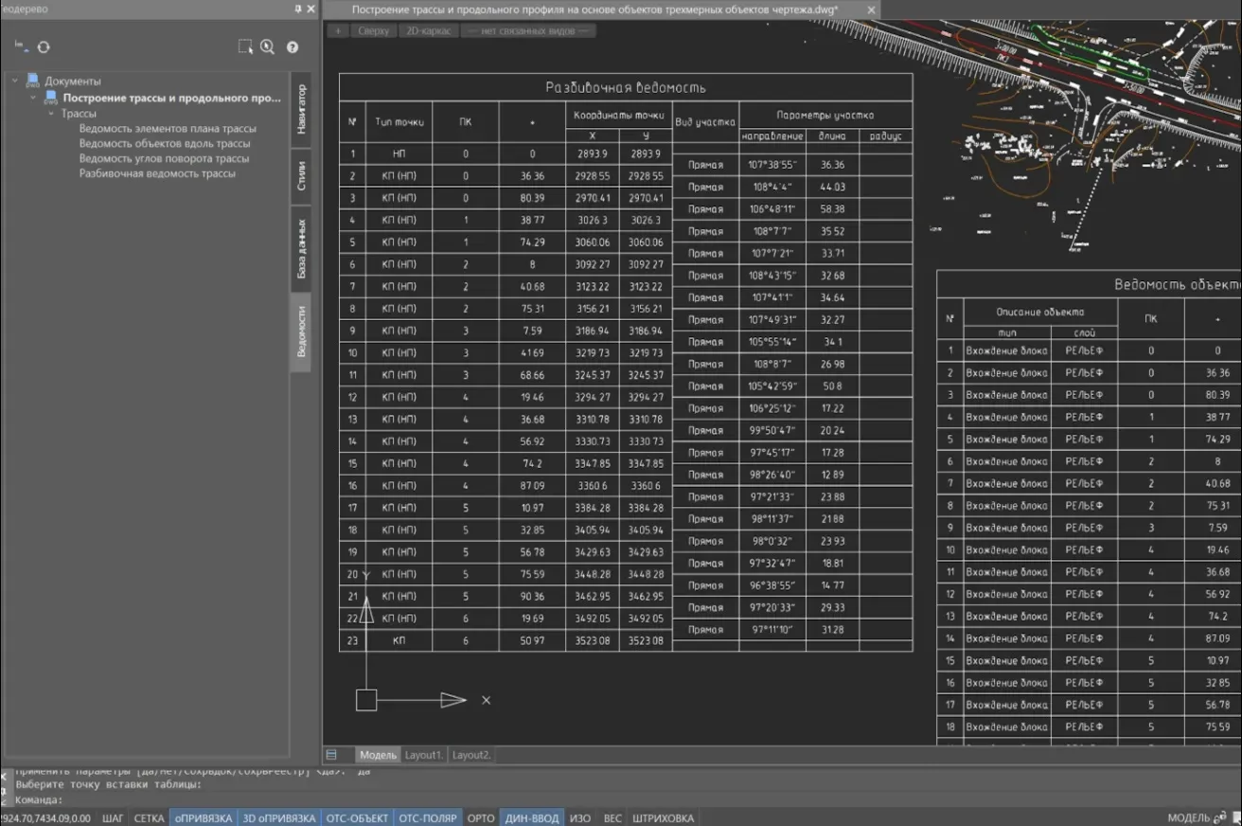Collapse the Трассы tree node
The width and height of the screenshot is (1242, 826).
coord(52,114)
